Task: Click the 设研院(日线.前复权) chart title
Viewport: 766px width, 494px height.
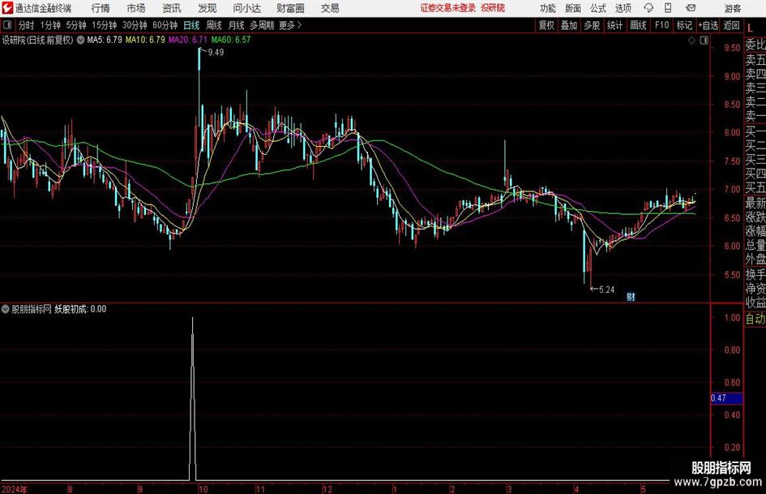Action: pyautogui.click(x=37, y=40)
